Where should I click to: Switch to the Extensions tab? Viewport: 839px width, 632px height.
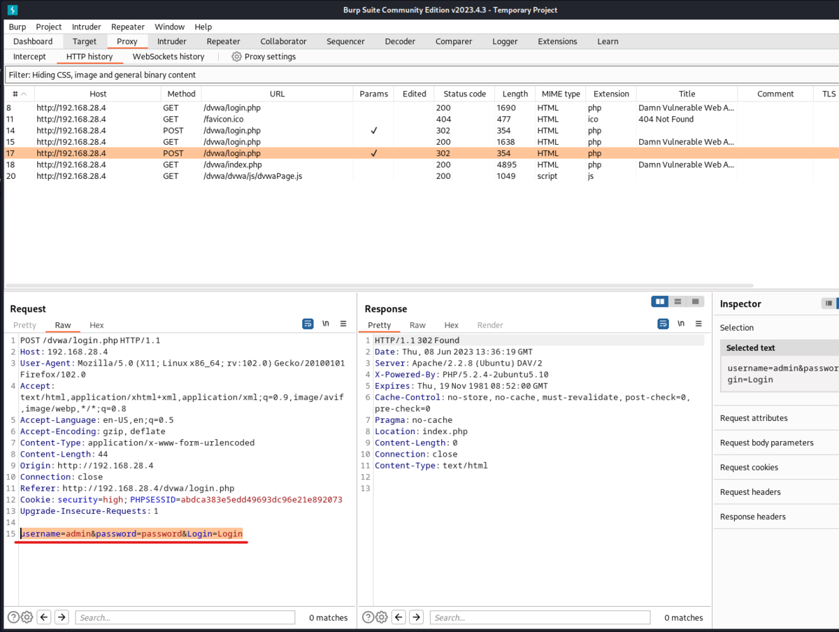(x=557, y=41)
